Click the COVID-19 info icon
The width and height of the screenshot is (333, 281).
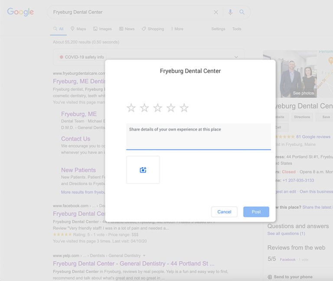click(62, 57)
